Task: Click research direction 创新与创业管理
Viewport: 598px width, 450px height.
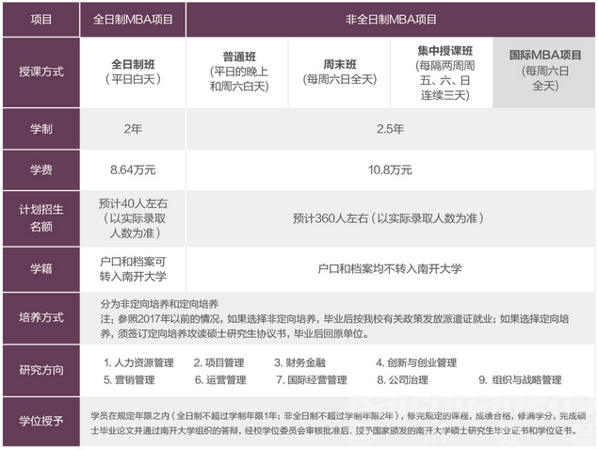Action: [x=420, y=362]
